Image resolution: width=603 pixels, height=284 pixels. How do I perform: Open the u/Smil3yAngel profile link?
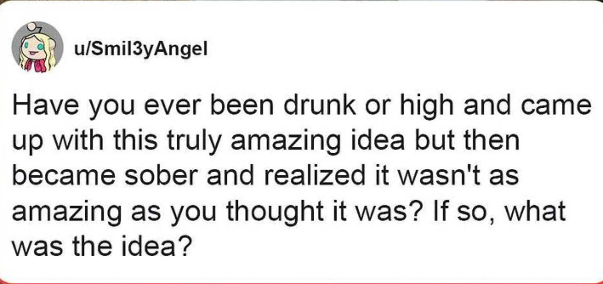pyautogui.click(x=141, y=49)
